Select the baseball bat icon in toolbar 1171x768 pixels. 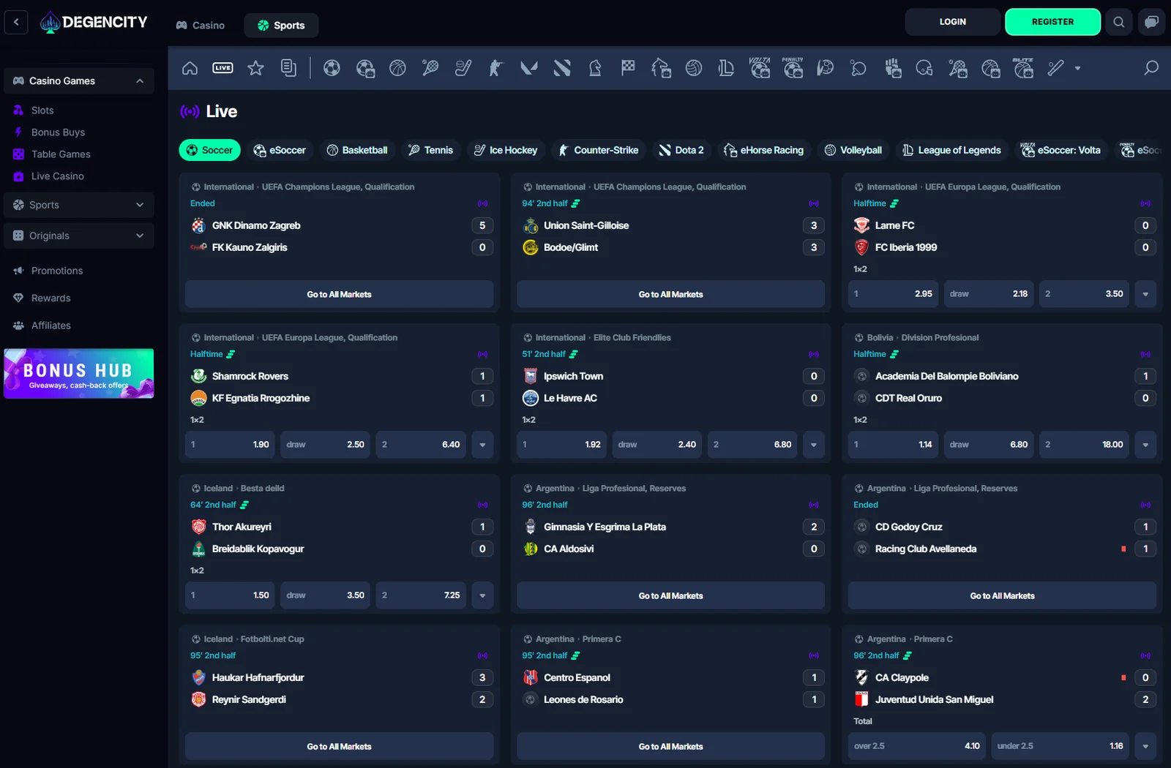tap(1055, 68)
